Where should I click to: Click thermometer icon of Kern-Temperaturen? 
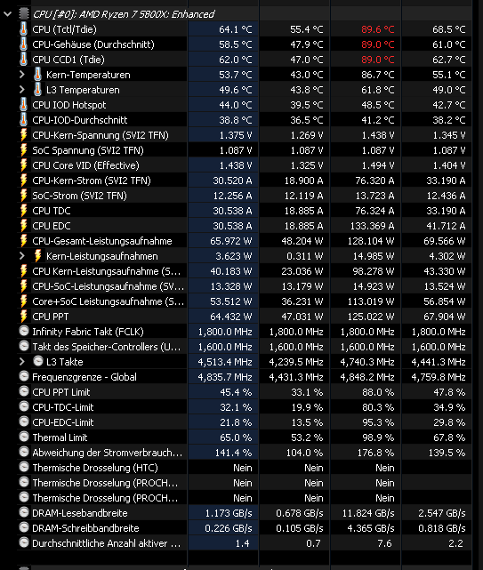pyautogui.click(x=37, y=75)
